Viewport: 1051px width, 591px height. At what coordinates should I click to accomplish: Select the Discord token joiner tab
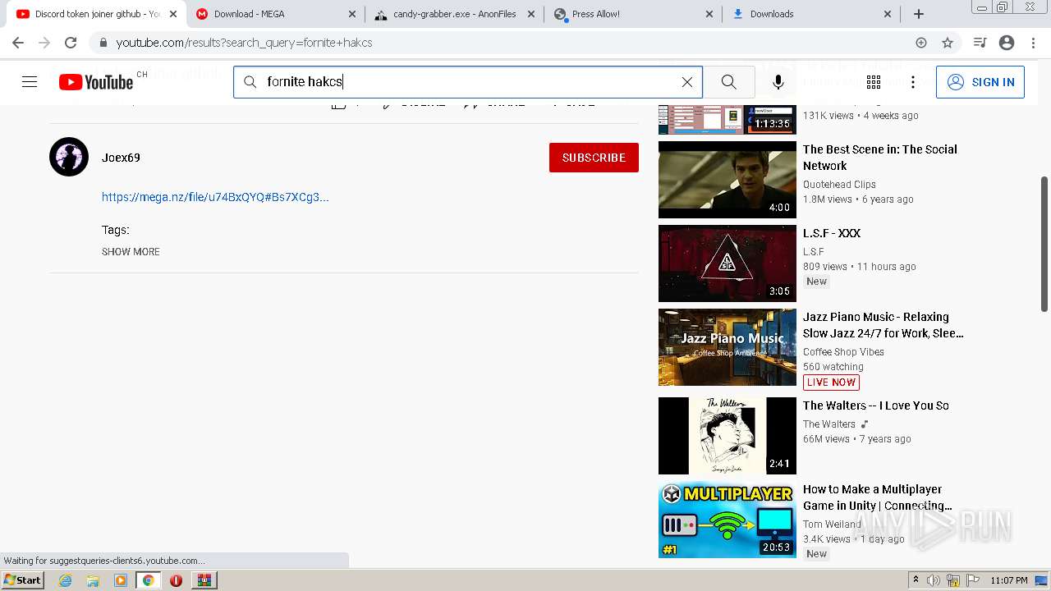(96, 14)
